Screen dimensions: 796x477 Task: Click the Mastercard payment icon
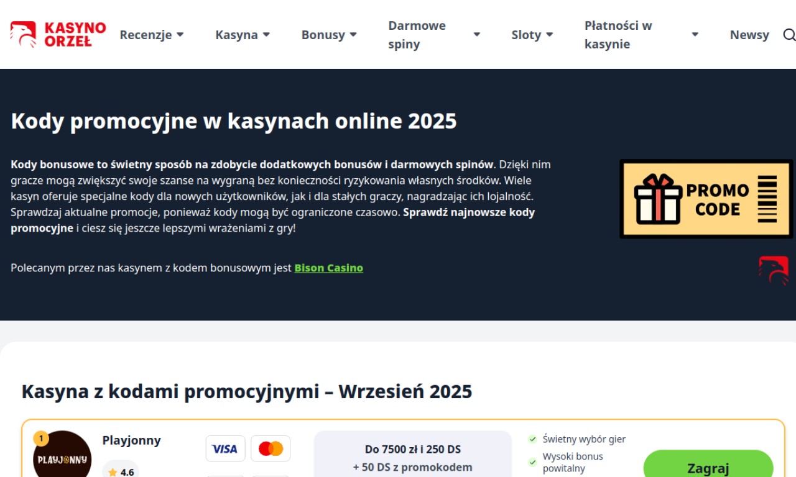[271, 448]
